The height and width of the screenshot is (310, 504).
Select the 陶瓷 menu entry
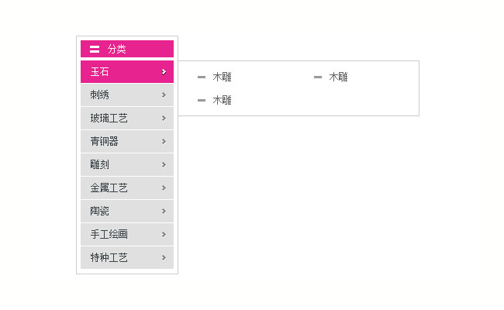99,211
